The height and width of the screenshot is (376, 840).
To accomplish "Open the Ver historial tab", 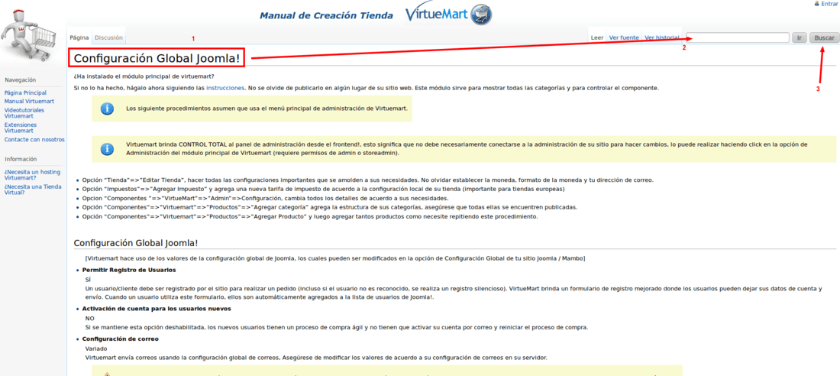I will [x=662, y=38].
